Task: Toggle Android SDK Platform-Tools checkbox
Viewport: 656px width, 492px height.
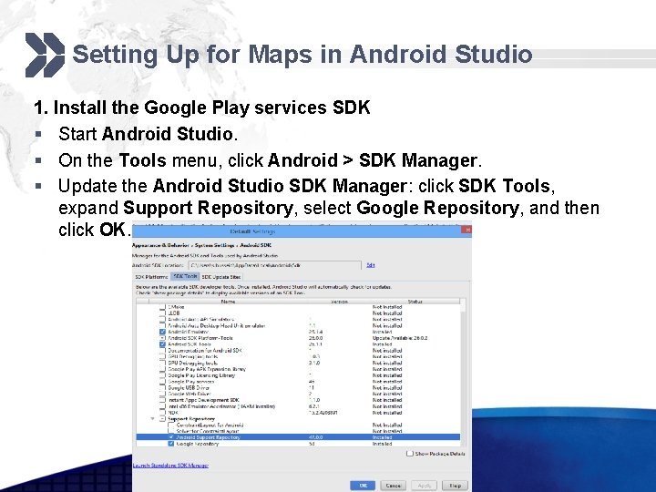Action: [x=162, y=338]
